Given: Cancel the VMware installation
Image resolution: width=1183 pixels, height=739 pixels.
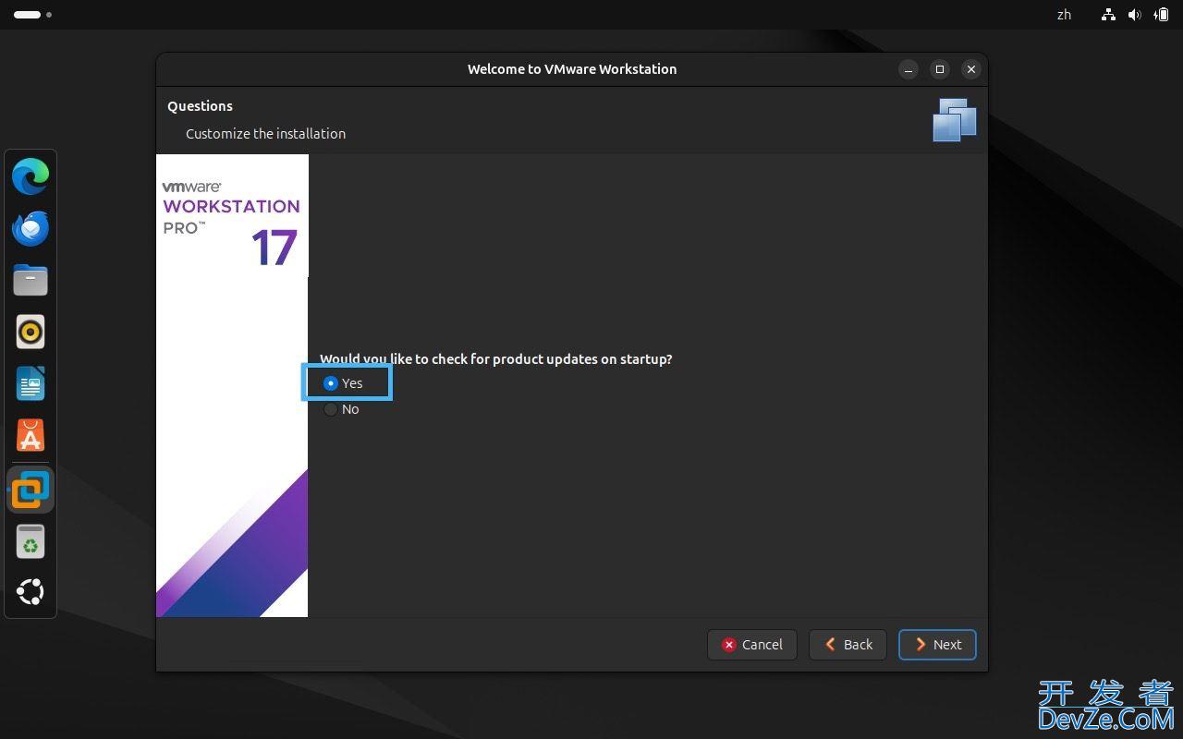Looking at the screenshot, I should 752,645.
